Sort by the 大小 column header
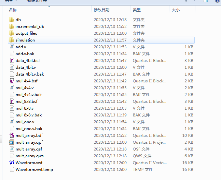 pyautogui.click(x=175, y=10)
